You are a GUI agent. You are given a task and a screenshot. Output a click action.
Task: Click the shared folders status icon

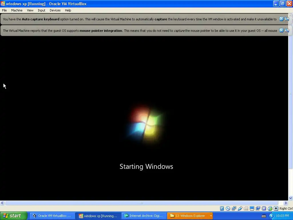(246, 209)
